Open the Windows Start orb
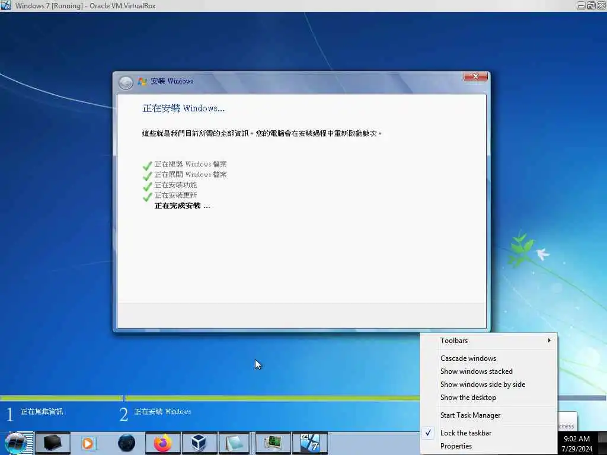Viewport: 607px width, 455px height. [x=16, y=443]
